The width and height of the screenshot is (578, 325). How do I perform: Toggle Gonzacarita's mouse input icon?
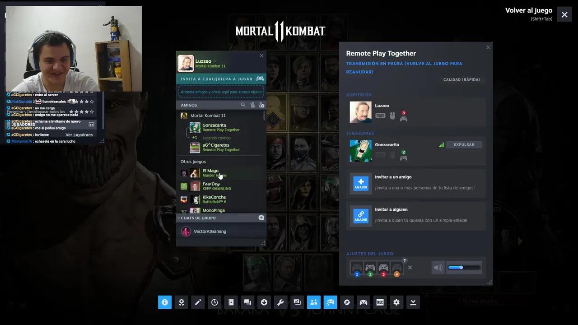coord(392,155)
